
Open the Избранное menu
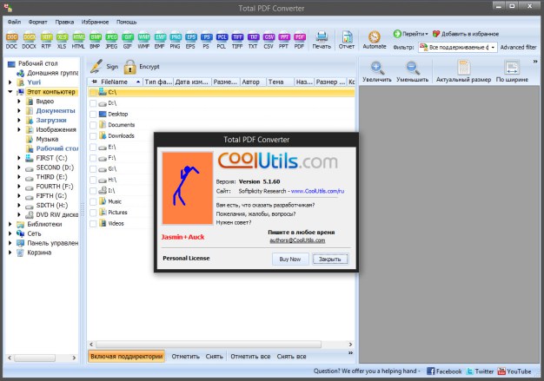[95, 22]
